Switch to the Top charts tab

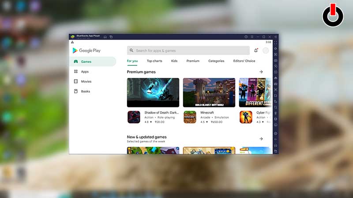click(x=154, y=61)
